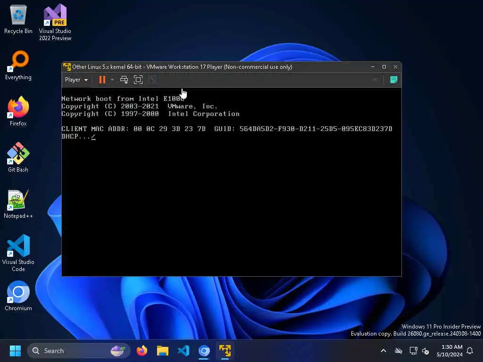This screenshot has width=483, height=362.
Task: Minimize the VMware Player window
Action: click(x=373, y=66)
